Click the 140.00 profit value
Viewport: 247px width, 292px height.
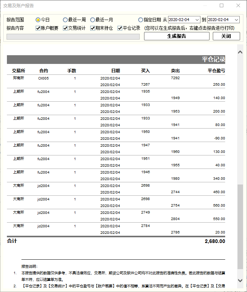click(219, 98)
